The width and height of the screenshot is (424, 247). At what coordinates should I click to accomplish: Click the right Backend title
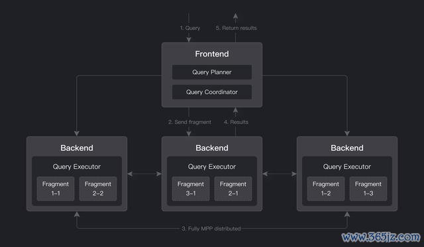pyautogui.click(x=347, y=148)
